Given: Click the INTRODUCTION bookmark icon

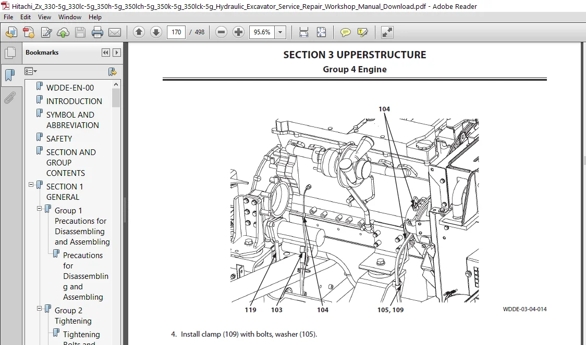Looking at the screenshot, I should point(40,100).
